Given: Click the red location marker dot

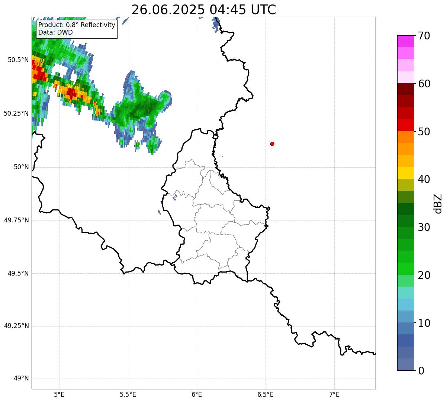Looking at the screenshot, I should [x=272, y=144].
